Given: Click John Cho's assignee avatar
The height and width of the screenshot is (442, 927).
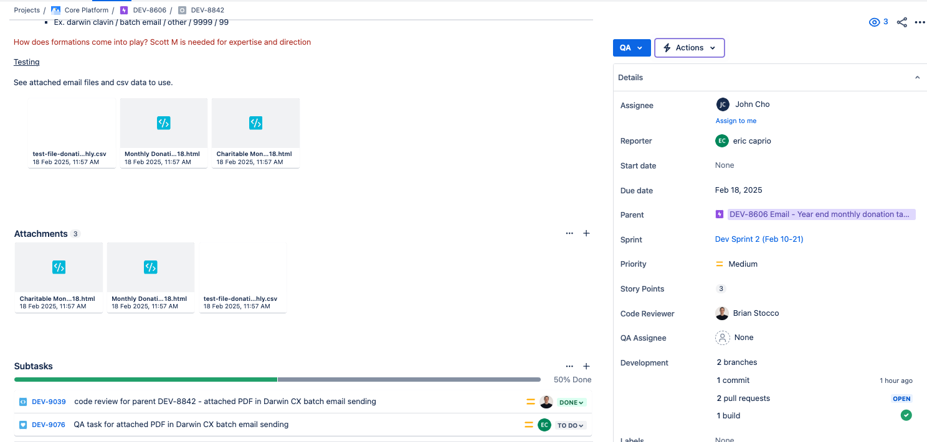Looking at the screenshot, I should click(x=723, y=104).
